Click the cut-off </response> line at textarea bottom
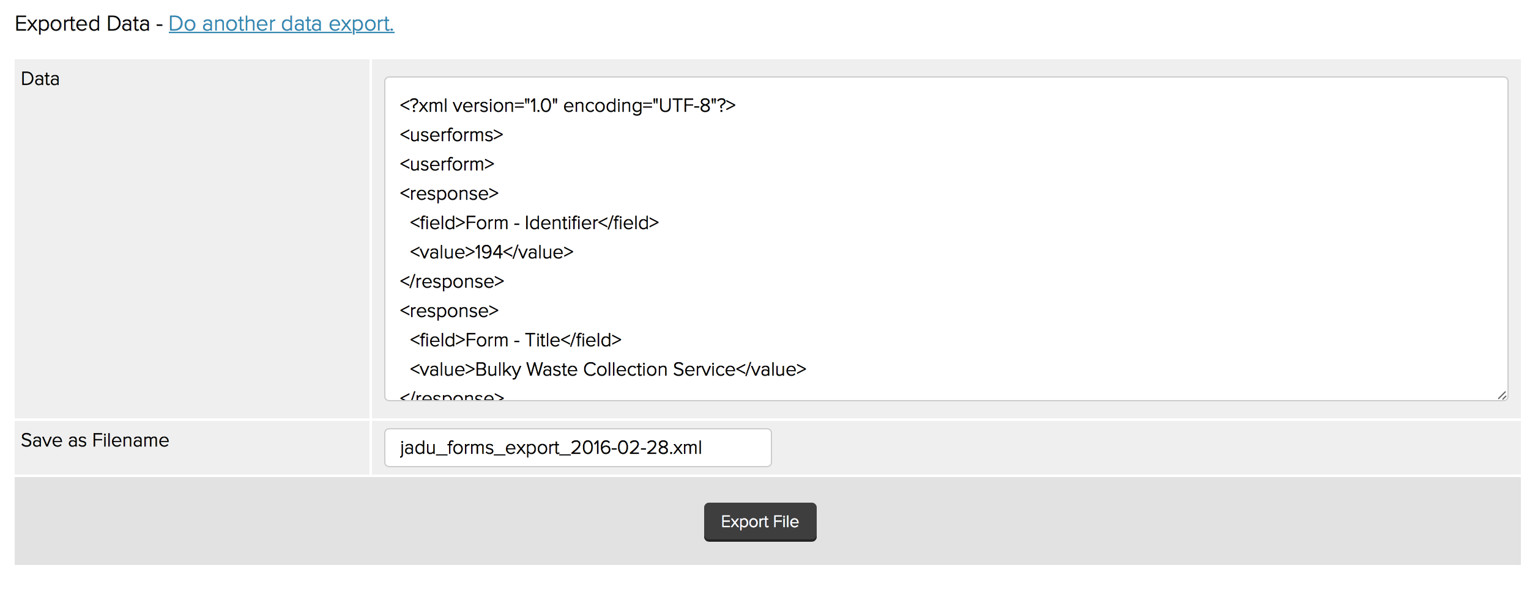The image size is (1538, 590). (451, 396)
